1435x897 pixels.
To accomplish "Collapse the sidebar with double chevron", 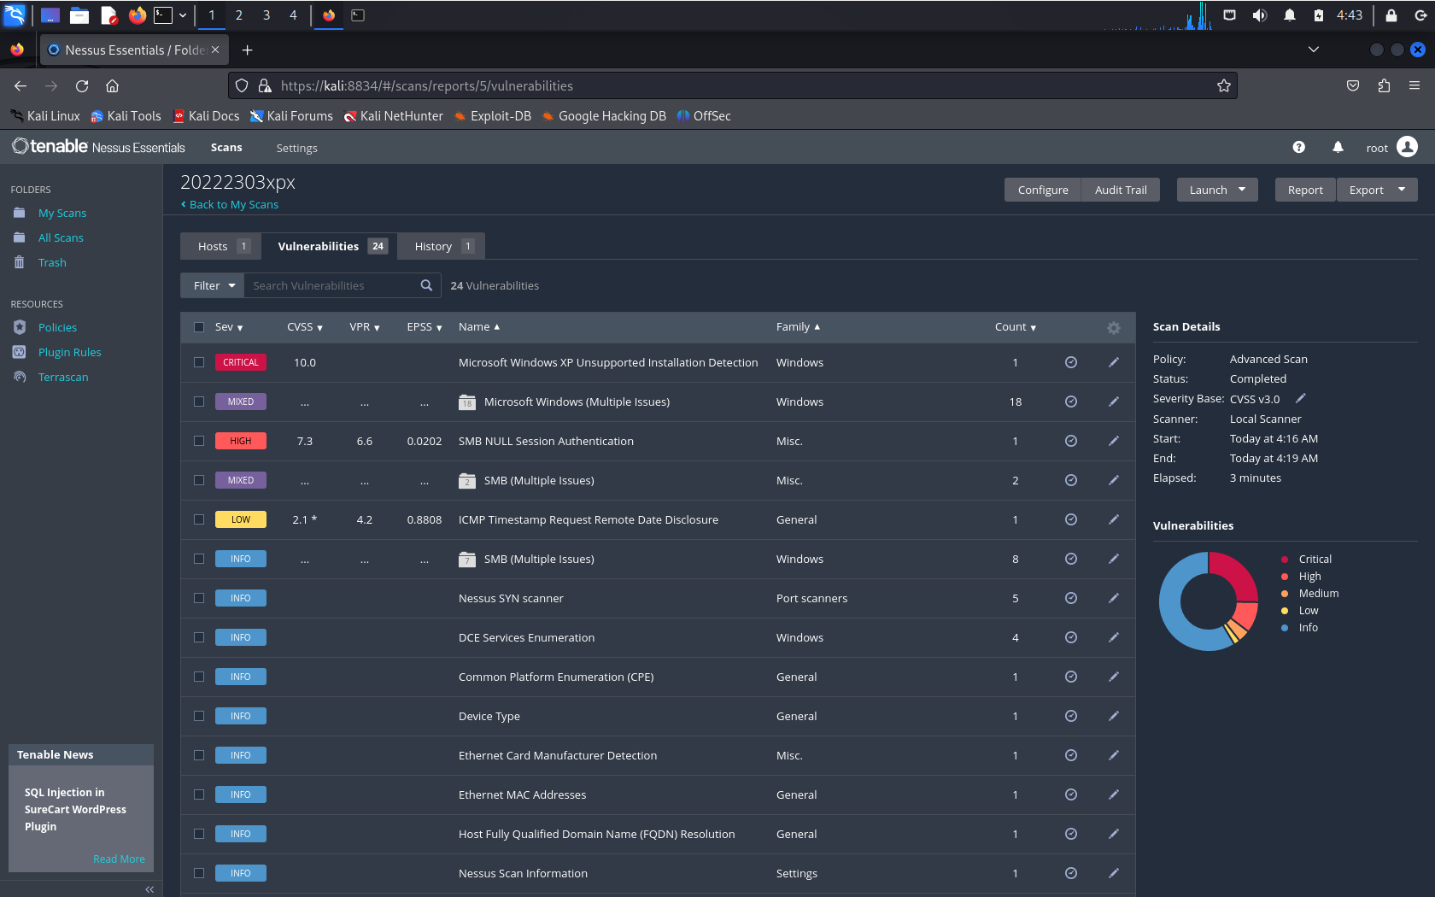I will point(149,889).
